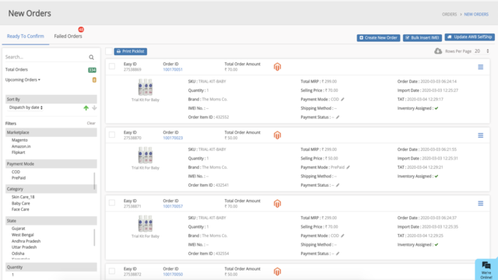Screen dimensions: 498x280
Task: Click the Update AWB SelfShip button
Action: (469, 37)
